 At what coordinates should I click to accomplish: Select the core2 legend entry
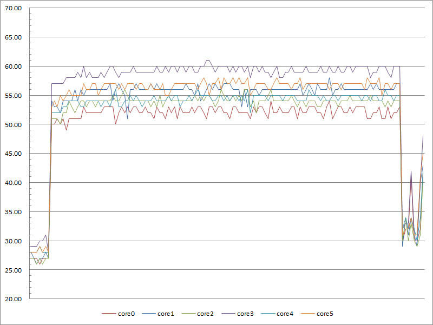pos(198,314)
